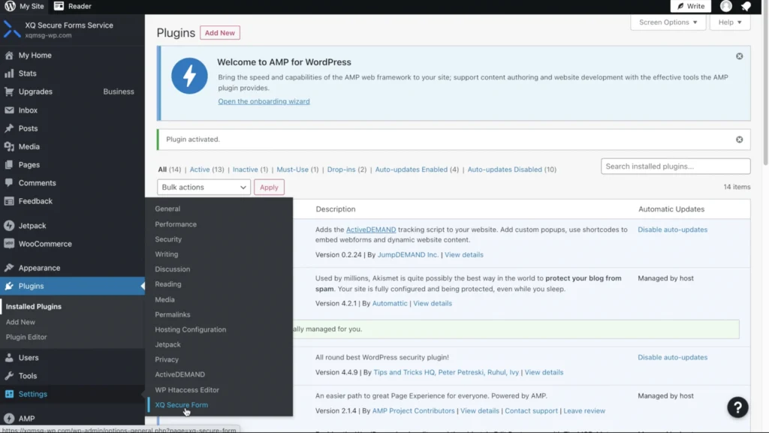Click the My Home house icon

click(9, 56)
